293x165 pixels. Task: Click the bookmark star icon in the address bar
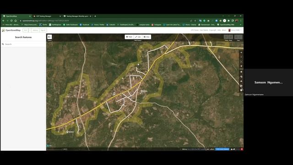pos(195,21)
